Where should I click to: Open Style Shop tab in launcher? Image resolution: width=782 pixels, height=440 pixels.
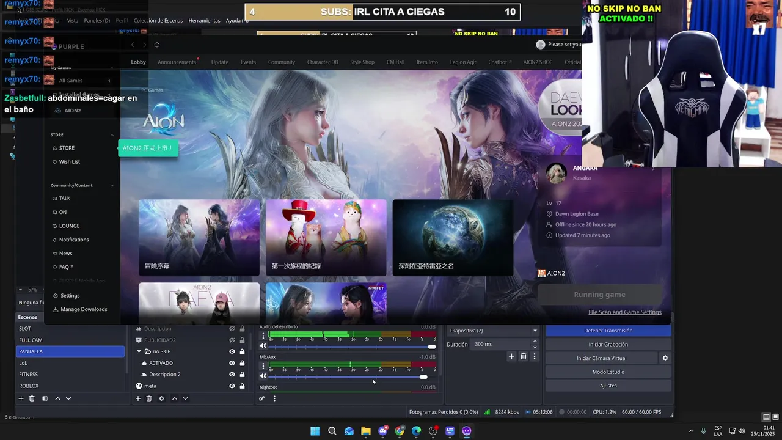(x=362, y=62)
